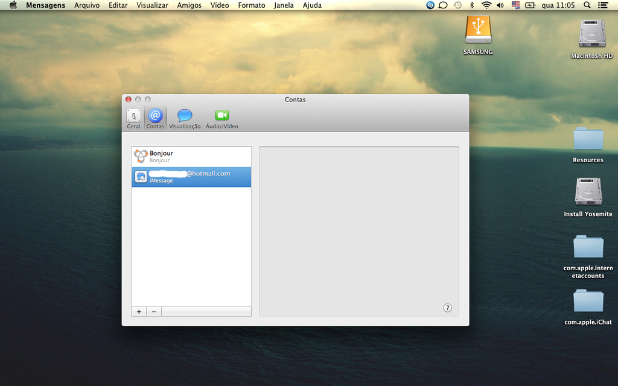Select the Contas toolbar icon
Viewport: 618px width, 386px height.
(x=155, y=119)
